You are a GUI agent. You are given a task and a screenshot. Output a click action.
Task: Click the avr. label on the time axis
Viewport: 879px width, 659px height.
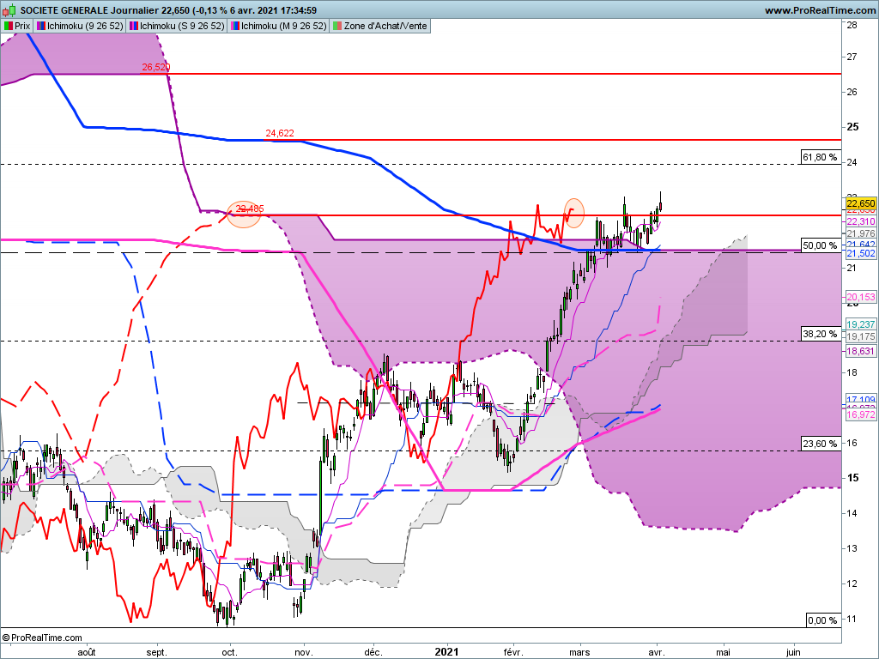pyautogui.click(x=657, y=652)
